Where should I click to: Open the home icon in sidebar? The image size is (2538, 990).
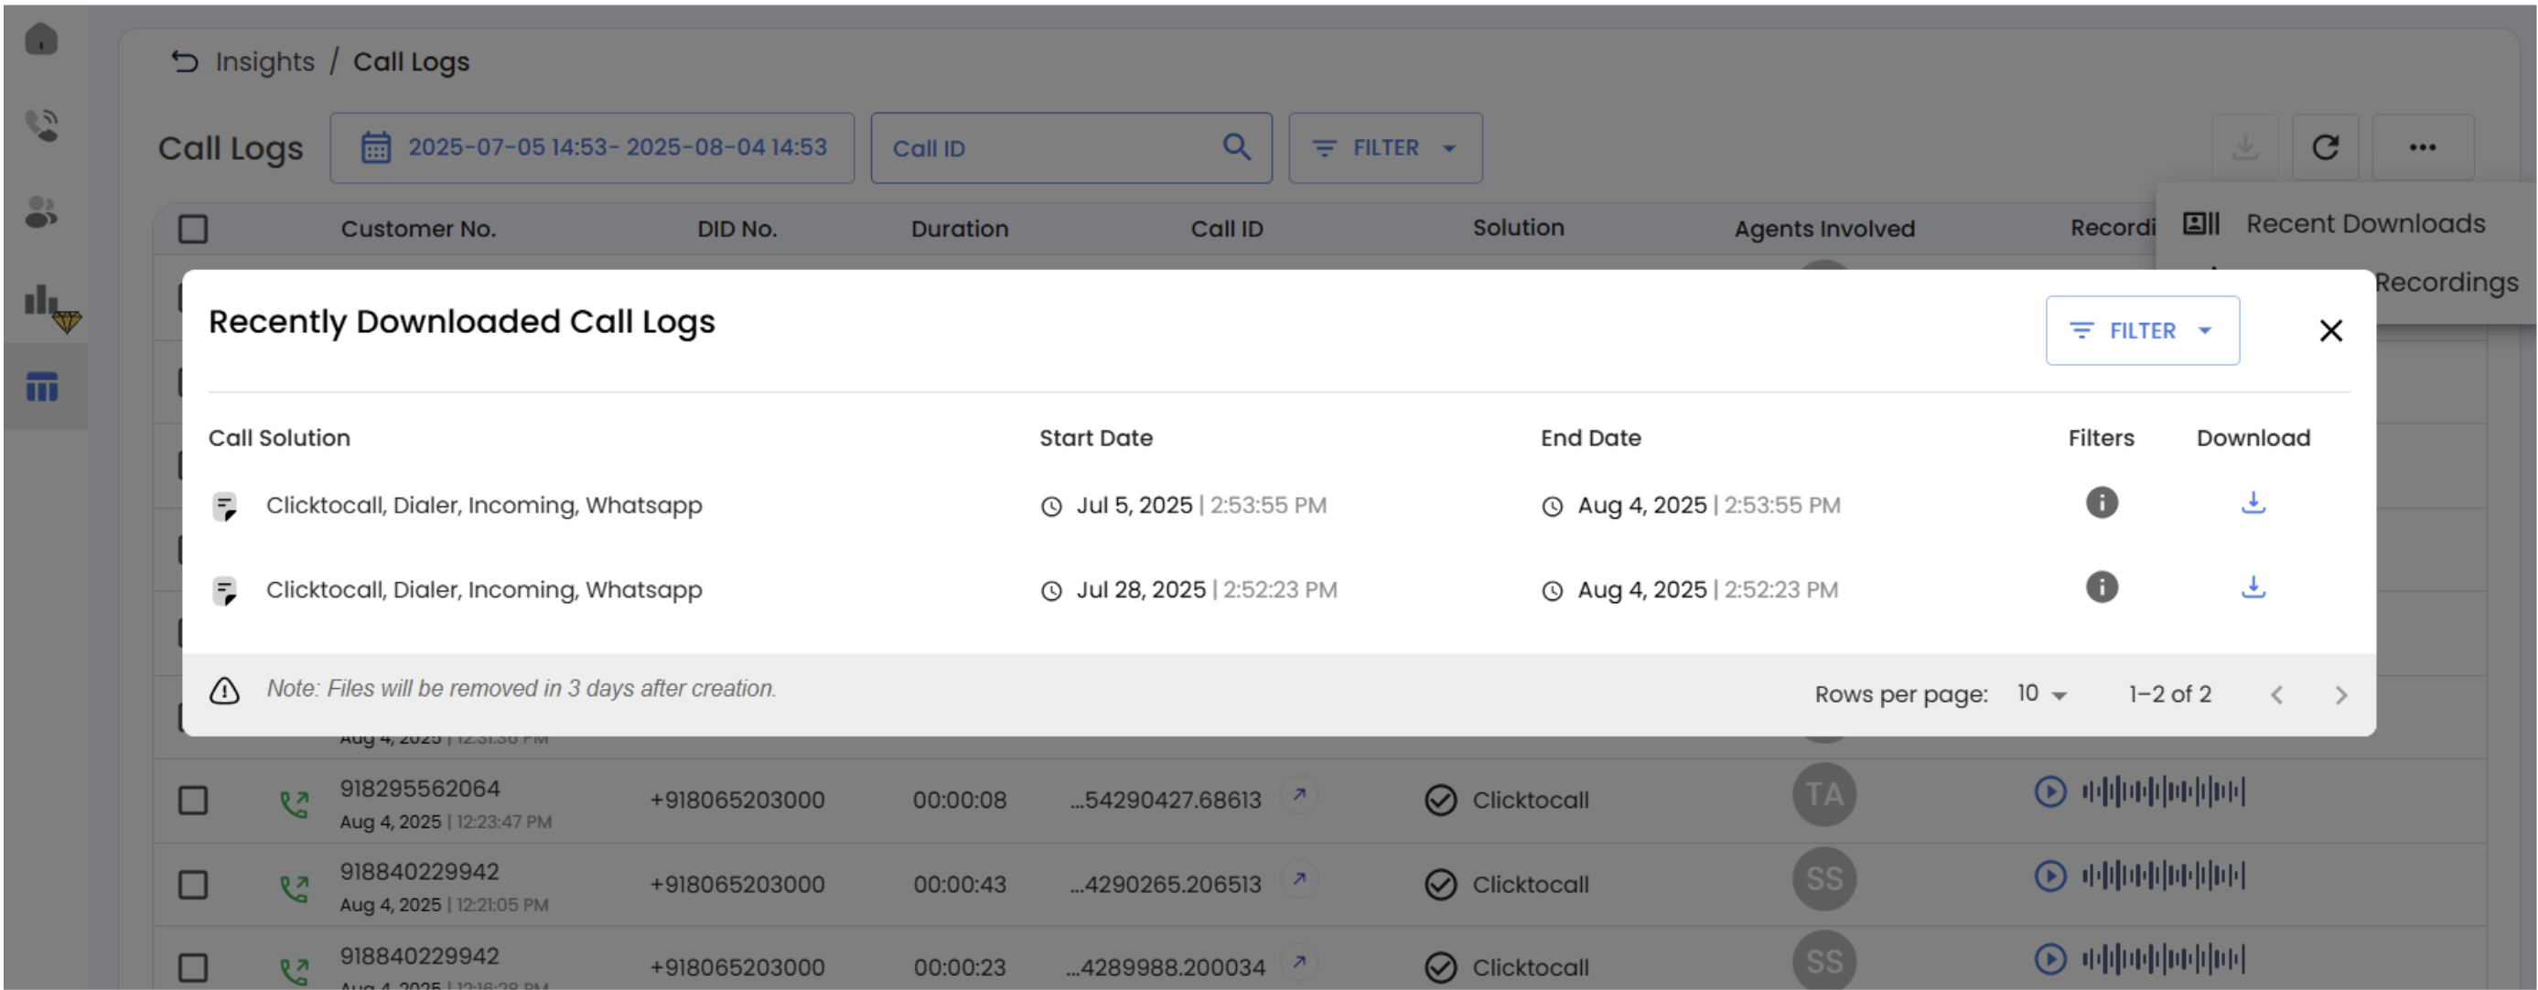(x=41, y=39)
